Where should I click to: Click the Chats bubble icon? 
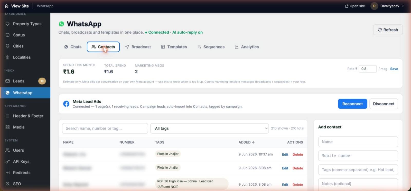click(x=66, y=47)
